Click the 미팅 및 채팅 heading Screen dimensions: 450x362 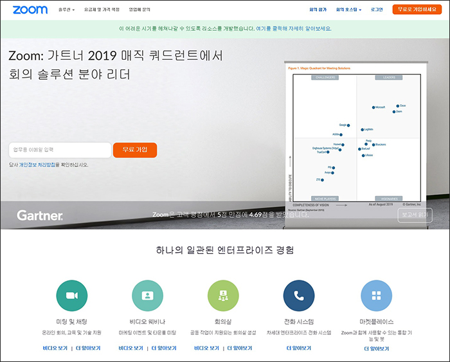(x=72, y=321)
